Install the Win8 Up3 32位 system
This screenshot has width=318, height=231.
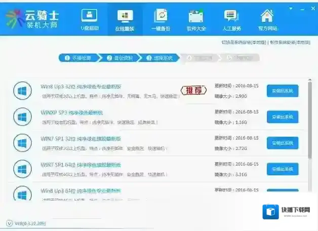283,91
